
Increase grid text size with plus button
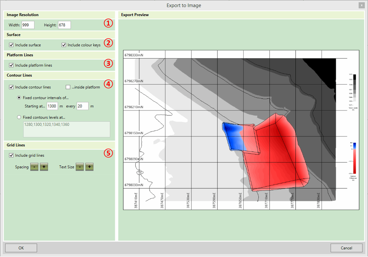click(x=89, y=167)
